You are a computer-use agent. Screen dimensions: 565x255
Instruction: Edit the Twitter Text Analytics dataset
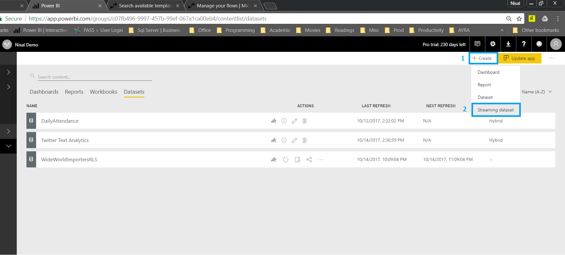coord(295,140)
